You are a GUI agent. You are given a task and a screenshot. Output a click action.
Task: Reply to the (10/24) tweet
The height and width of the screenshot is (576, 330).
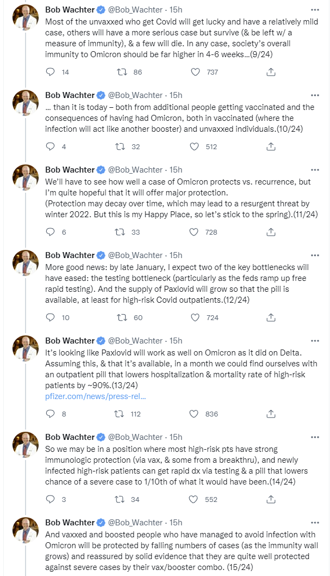51,146
